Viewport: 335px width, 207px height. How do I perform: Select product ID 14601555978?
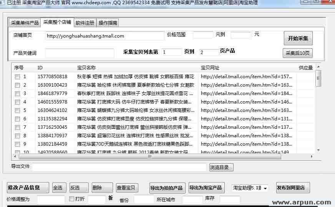coord(52,102)
